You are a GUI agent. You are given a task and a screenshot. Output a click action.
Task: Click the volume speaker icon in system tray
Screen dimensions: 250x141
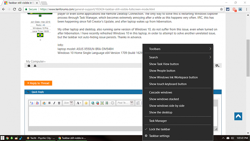pos(232,138)
